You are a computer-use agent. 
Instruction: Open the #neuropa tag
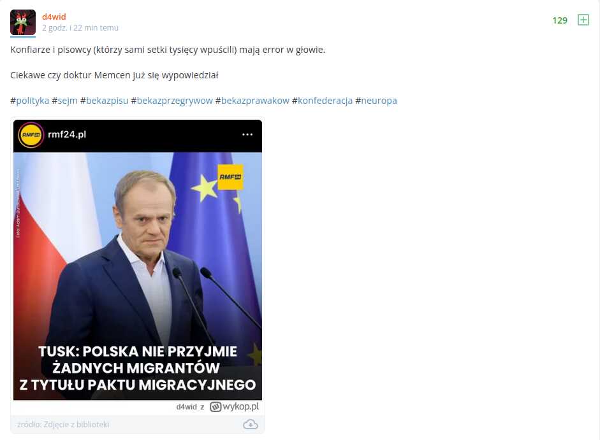[376, 101]
